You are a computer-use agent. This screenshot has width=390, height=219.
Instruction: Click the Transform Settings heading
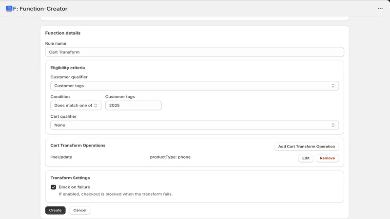[70, 178]
